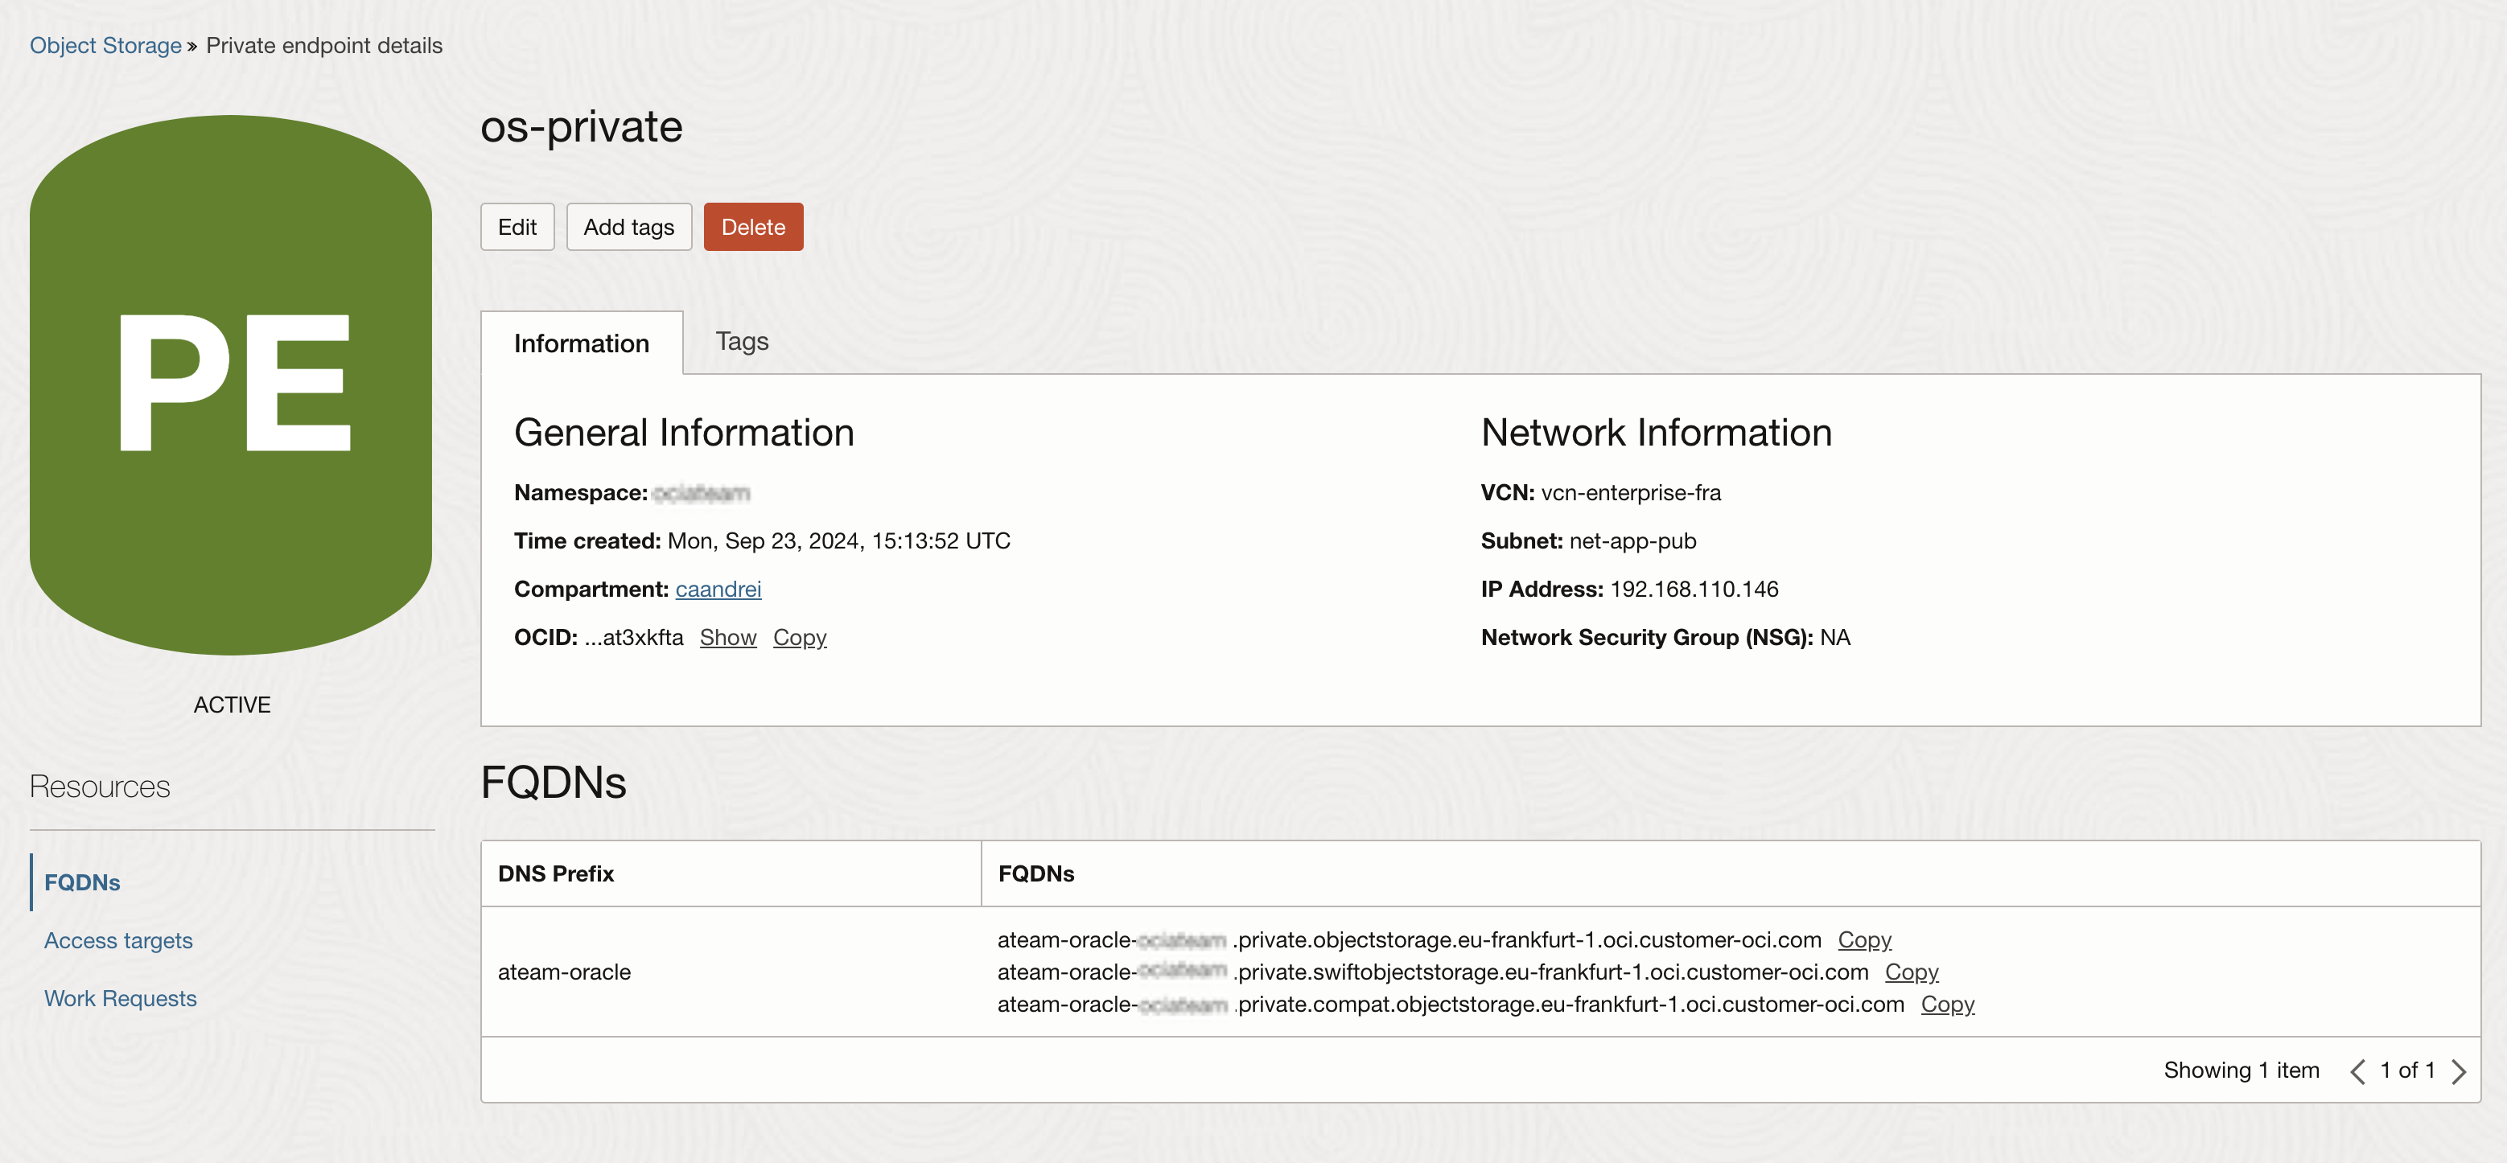Open the Object Storage breadcrumb link
Image resolution: width=2507 pixels, height=1163 pixels.
tap(105, 46)
